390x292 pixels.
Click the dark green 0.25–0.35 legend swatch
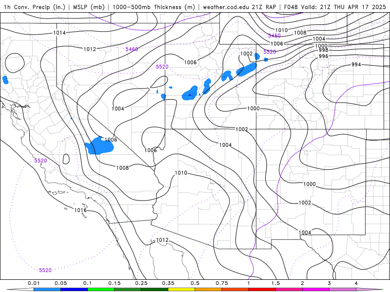tap(155, 290)
